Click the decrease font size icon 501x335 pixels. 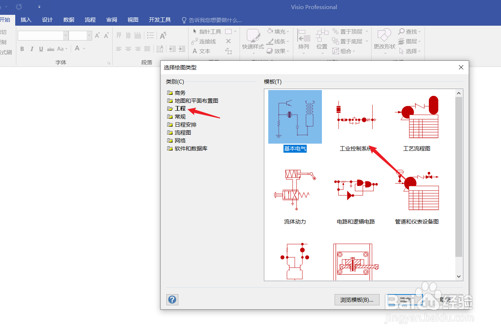point(106,35)
